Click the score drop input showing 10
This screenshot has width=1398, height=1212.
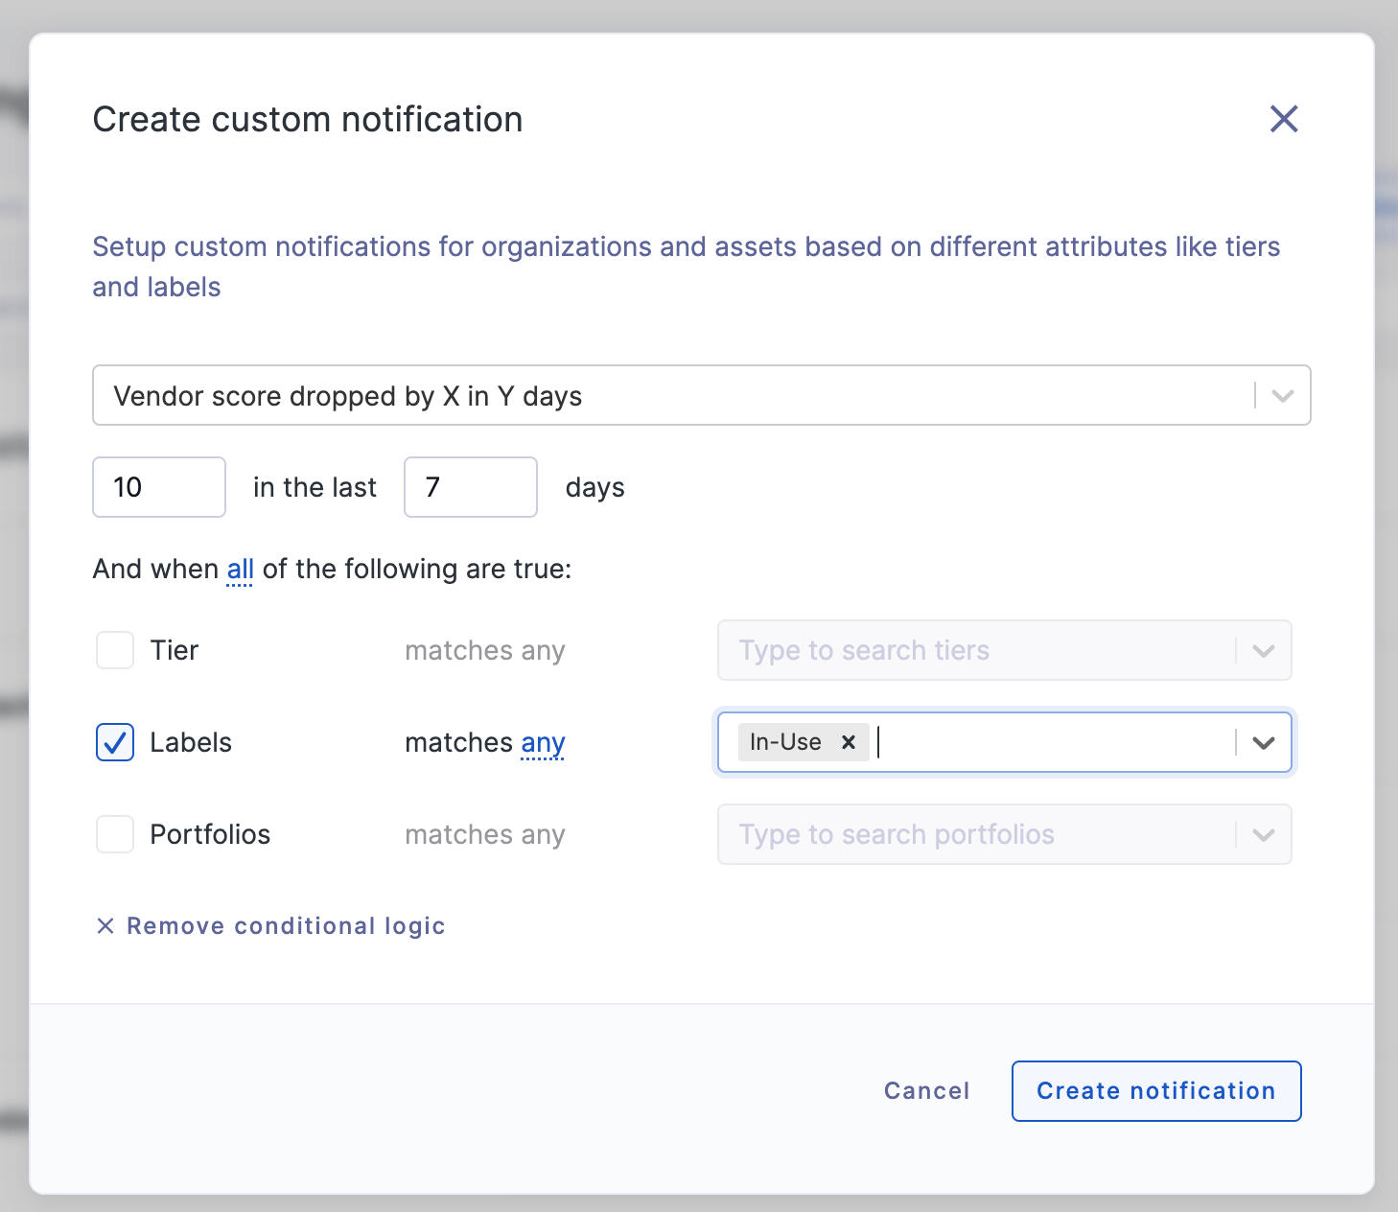pyautogui.click(x=159, y=487)
